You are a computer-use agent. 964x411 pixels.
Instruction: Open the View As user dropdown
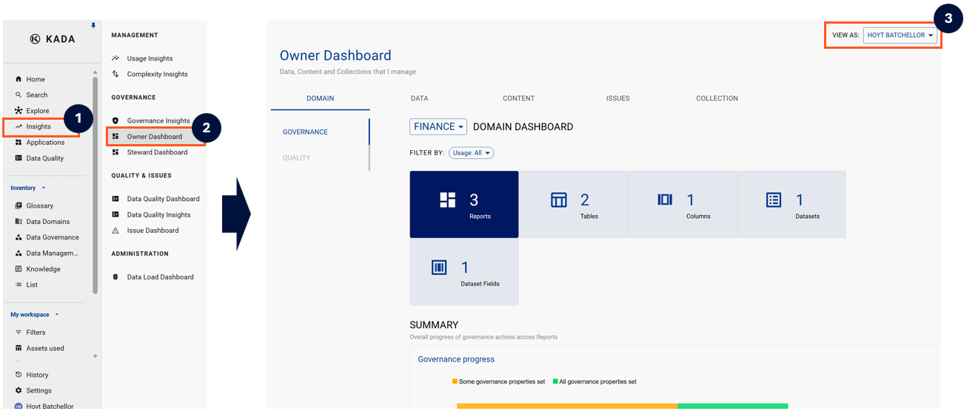[x=900, y=35]
